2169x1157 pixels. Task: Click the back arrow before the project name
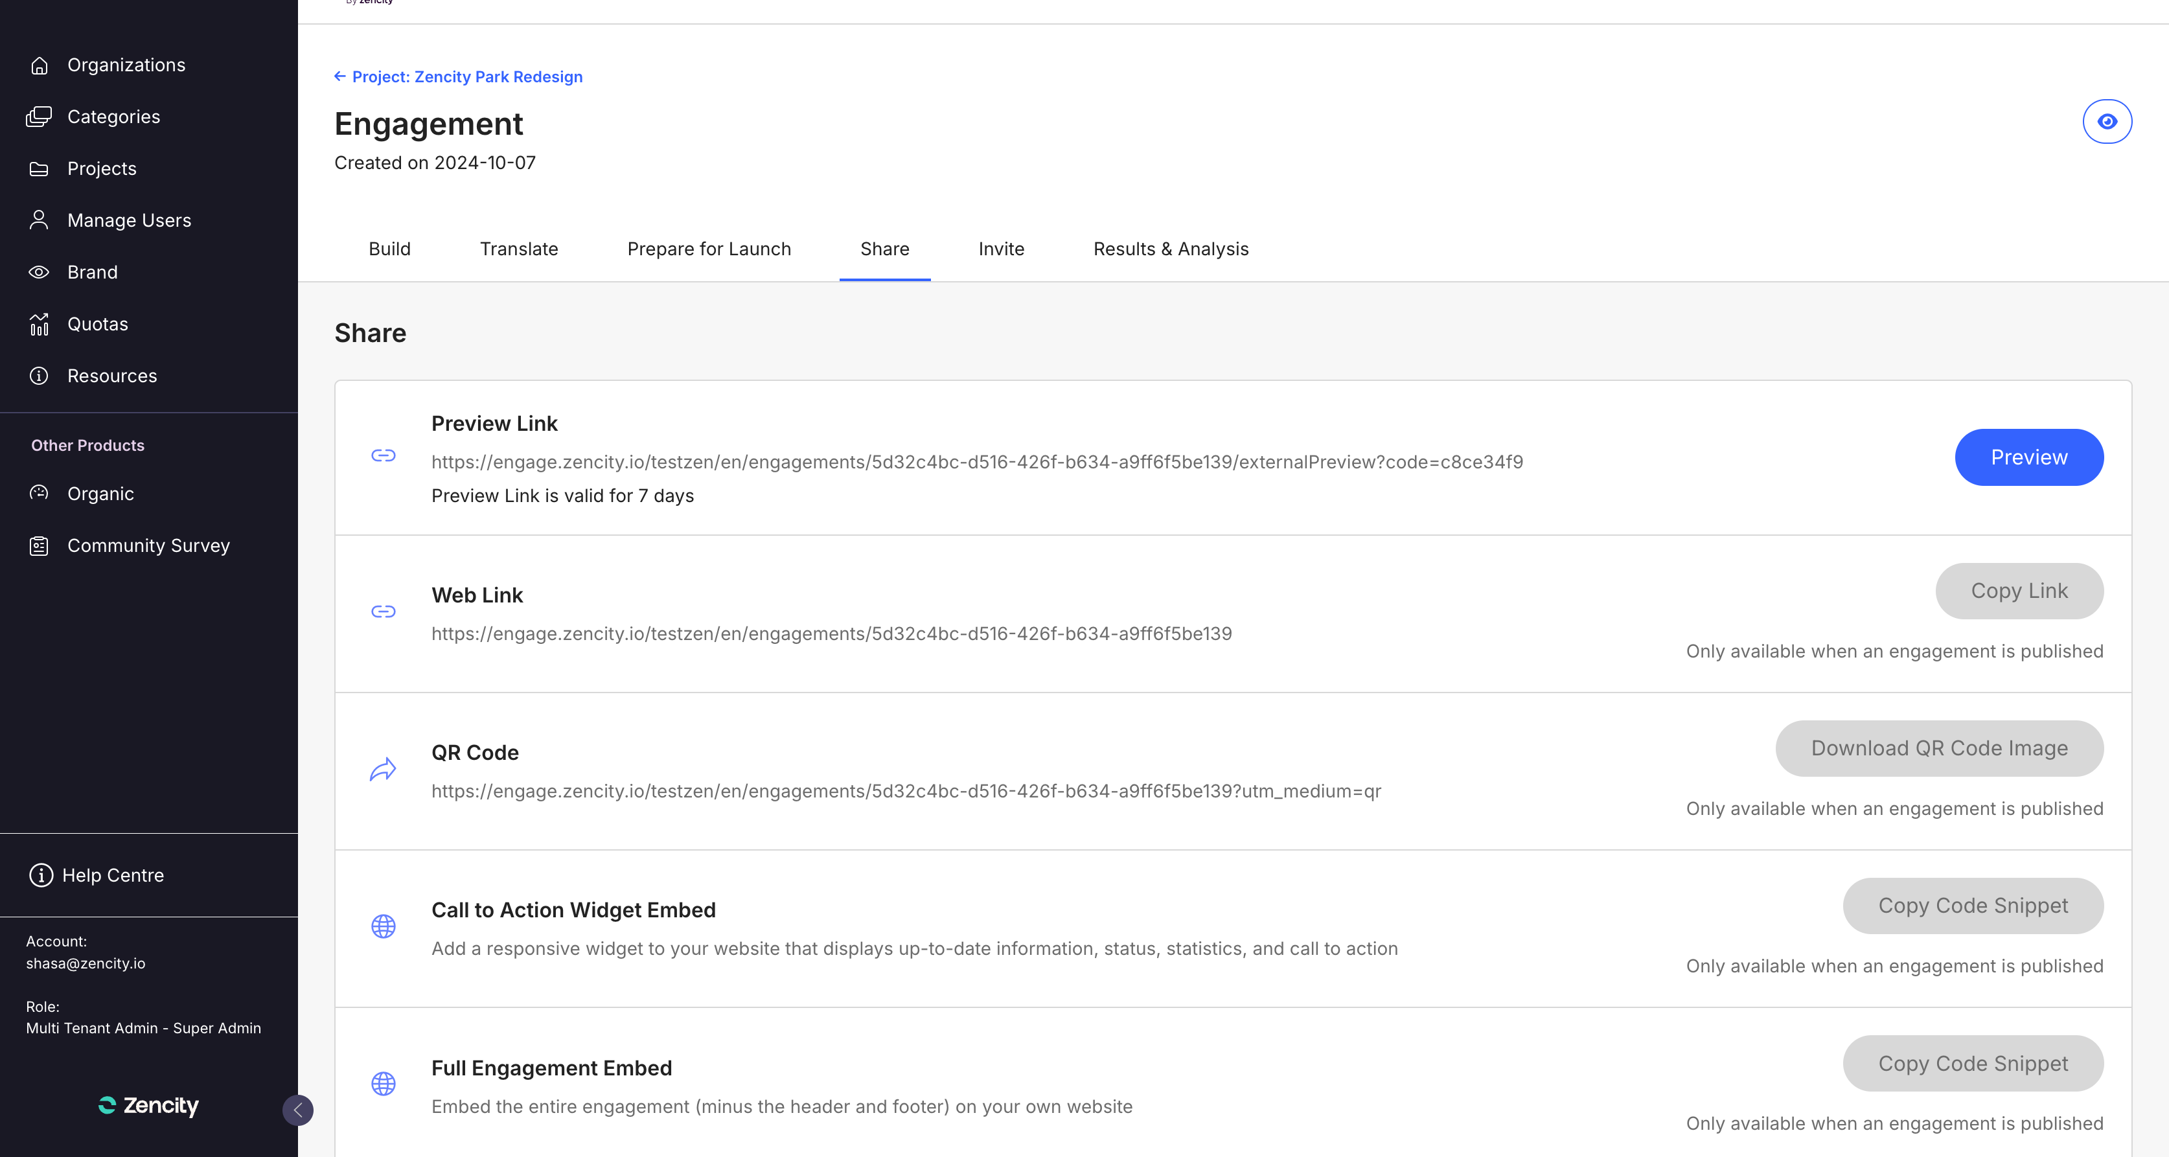tap(340, 76)
